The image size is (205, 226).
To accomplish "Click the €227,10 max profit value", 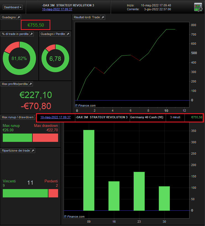I will (36, 95).
